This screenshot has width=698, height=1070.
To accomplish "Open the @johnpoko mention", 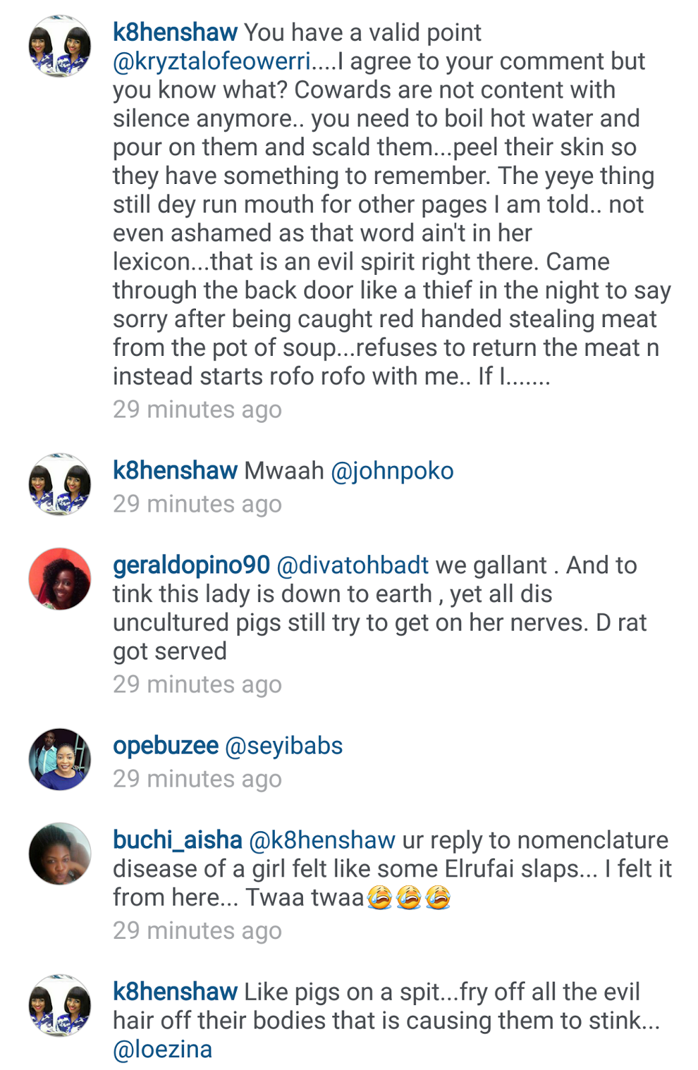I will pyautogui.click(x=392, y=471).
